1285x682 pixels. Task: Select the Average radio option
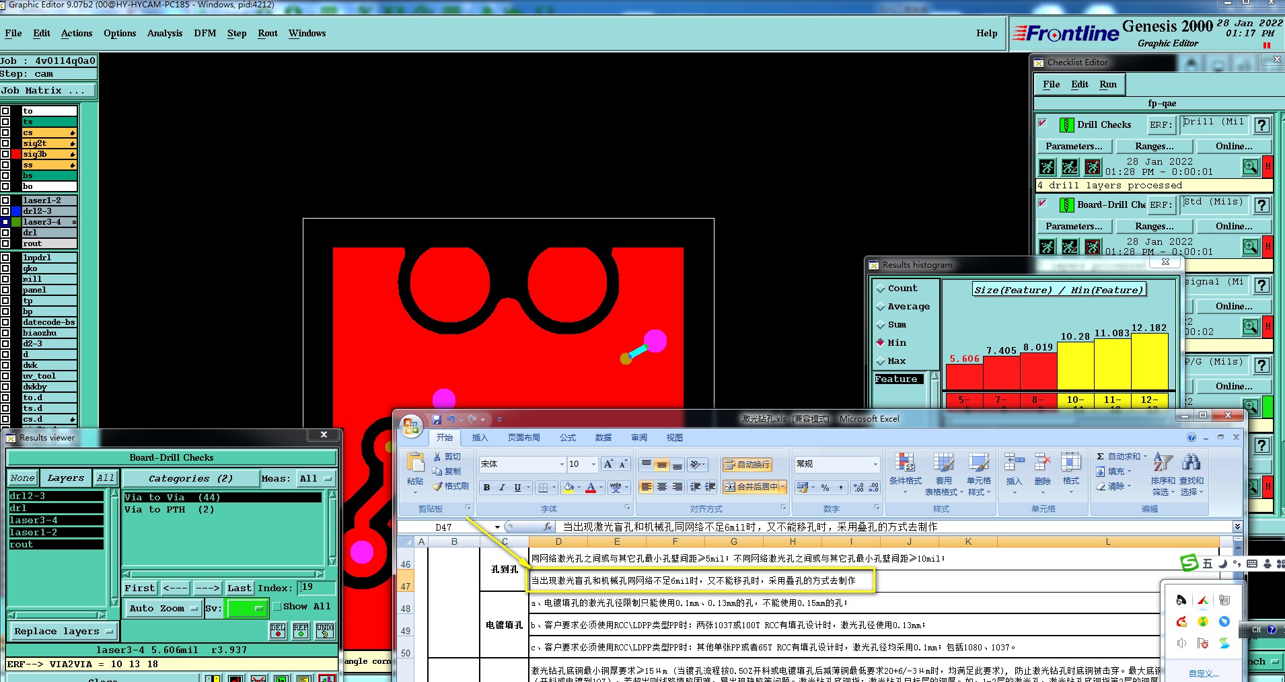tap(880, 307)
